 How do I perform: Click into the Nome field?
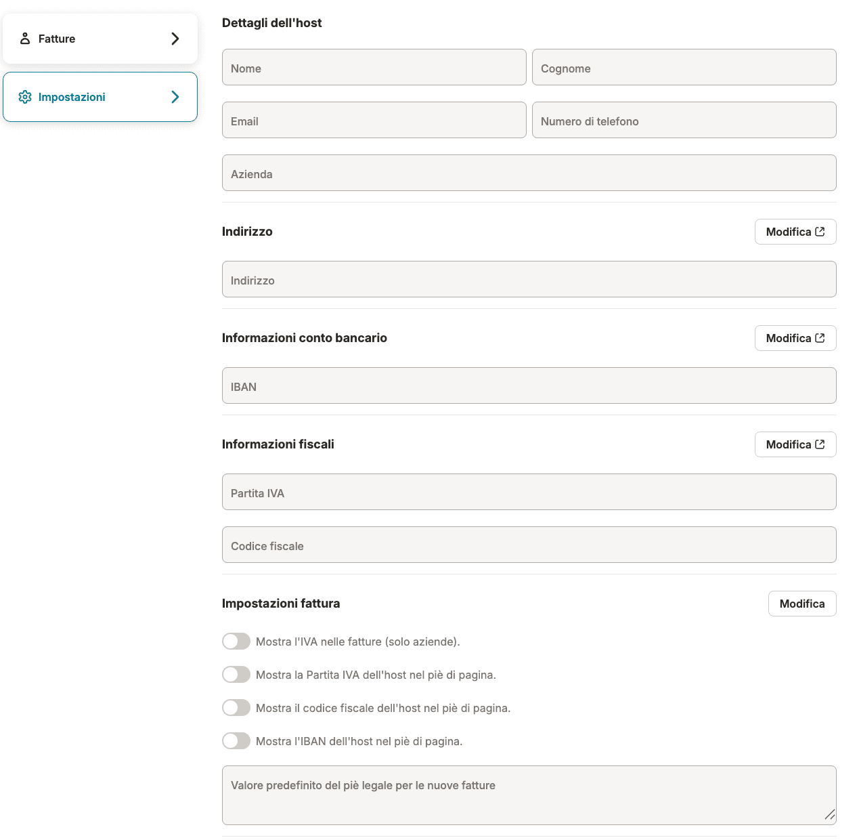(x=374, y=67)
